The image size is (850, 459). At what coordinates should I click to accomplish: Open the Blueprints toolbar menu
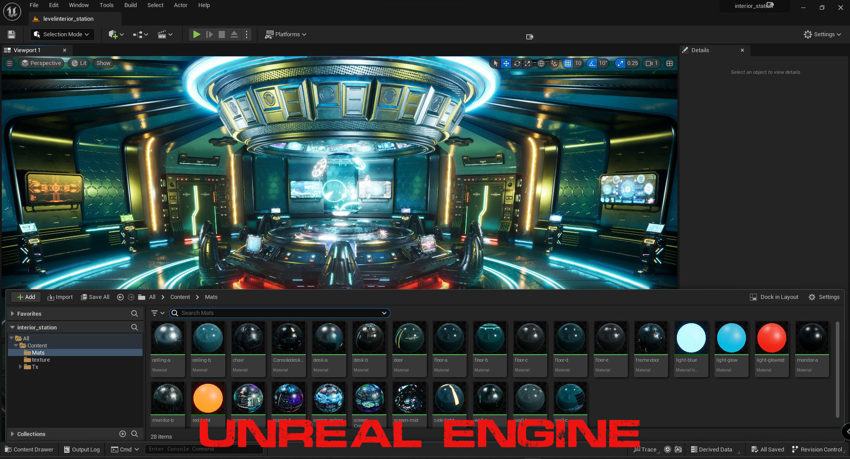tap(140, 34)
